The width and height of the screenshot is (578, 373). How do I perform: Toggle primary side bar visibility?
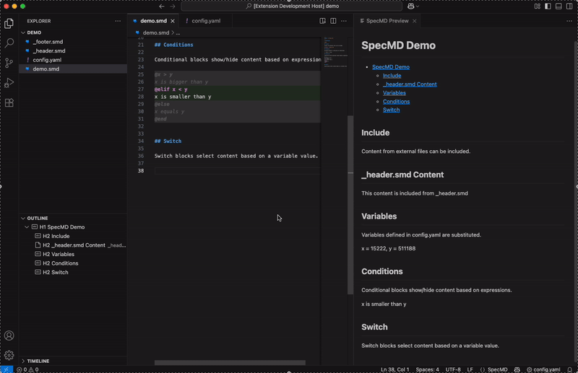tap(548, 6)
